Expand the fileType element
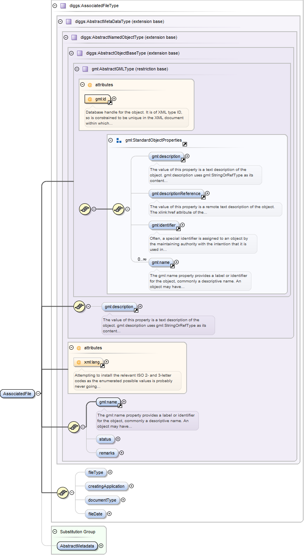The image size is (304, 555). [110, 472]
